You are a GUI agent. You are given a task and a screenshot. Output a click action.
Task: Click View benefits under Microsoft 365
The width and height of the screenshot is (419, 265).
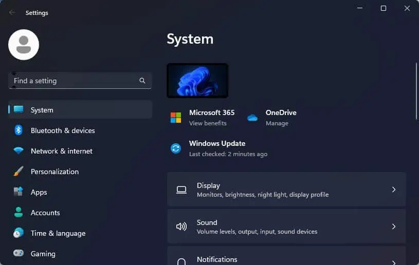click(208, 123)
